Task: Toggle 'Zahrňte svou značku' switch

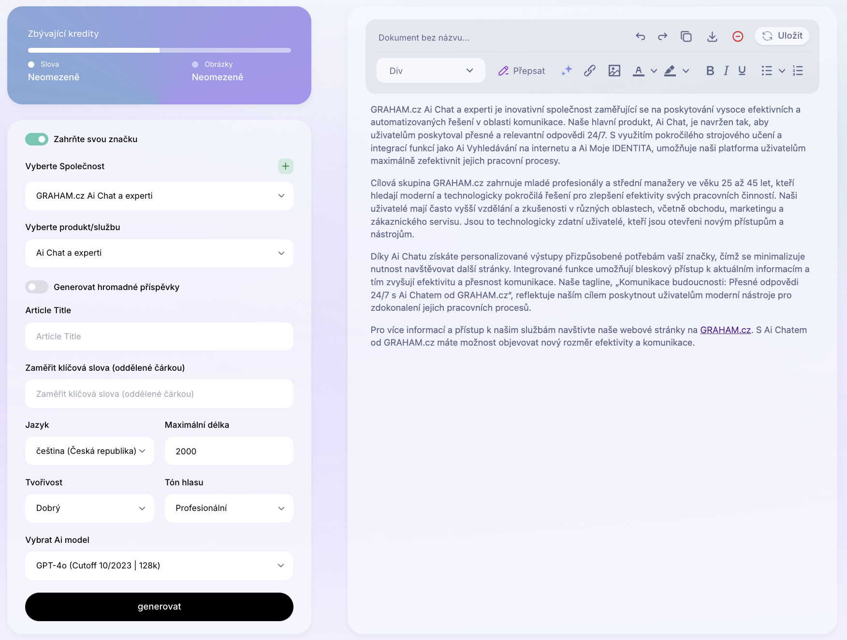Action: coord(37,139)
